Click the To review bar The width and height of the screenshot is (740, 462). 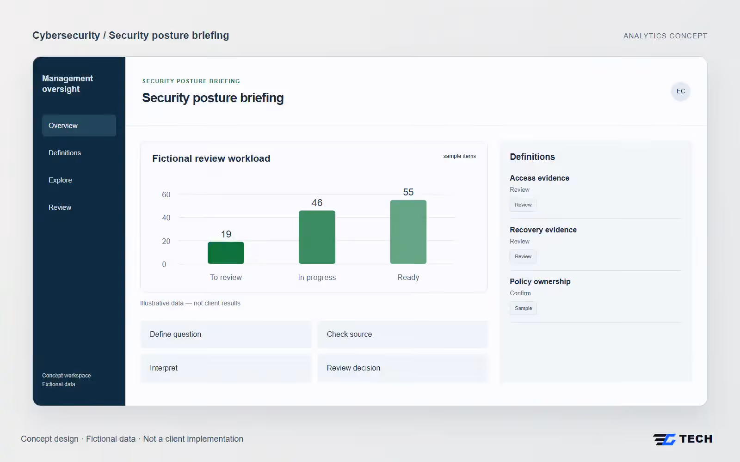[x=226, y=253]
